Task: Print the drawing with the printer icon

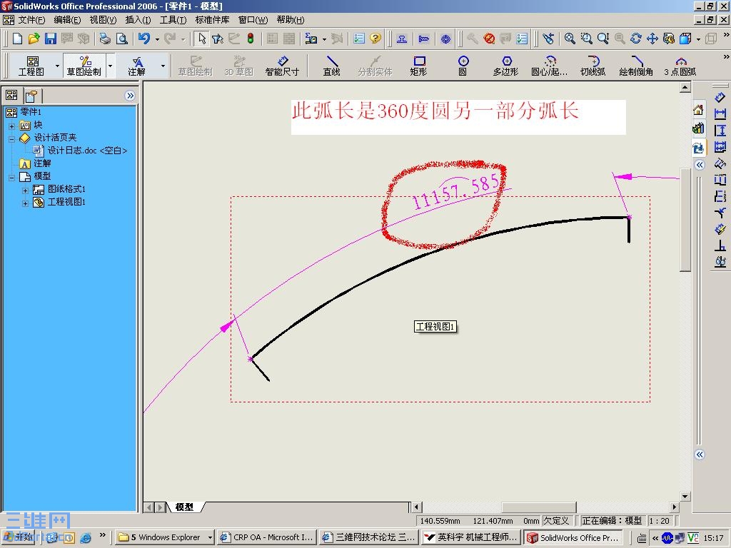Action: (106, 39)
